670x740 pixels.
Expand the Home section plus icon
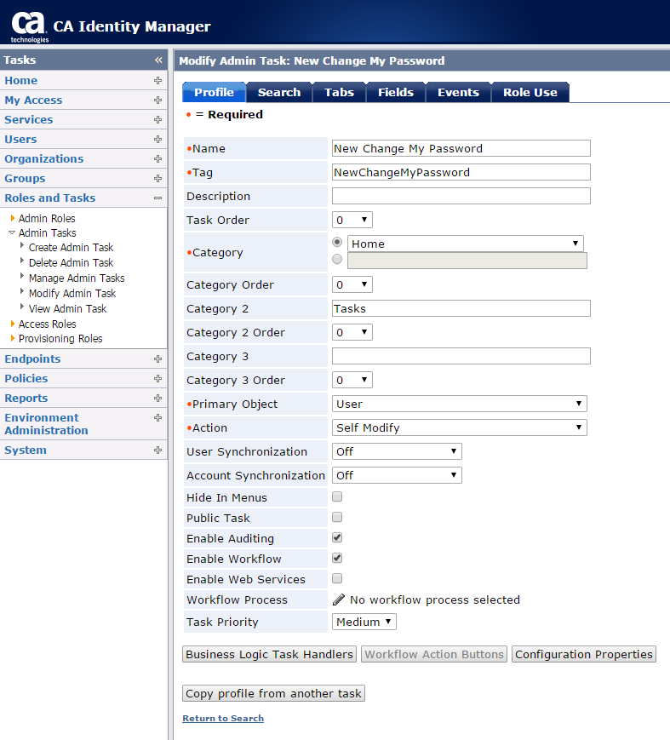(x=157, y=81)
